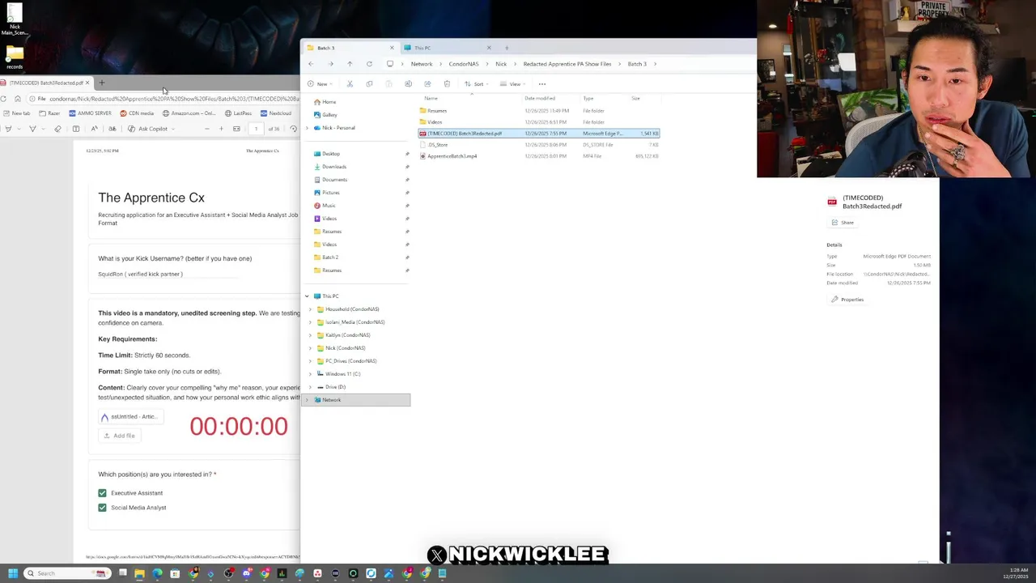This screenshot has width=1036, height=583.
Task: Expand Windows 11 (C:) drive node
Action: 310,374
